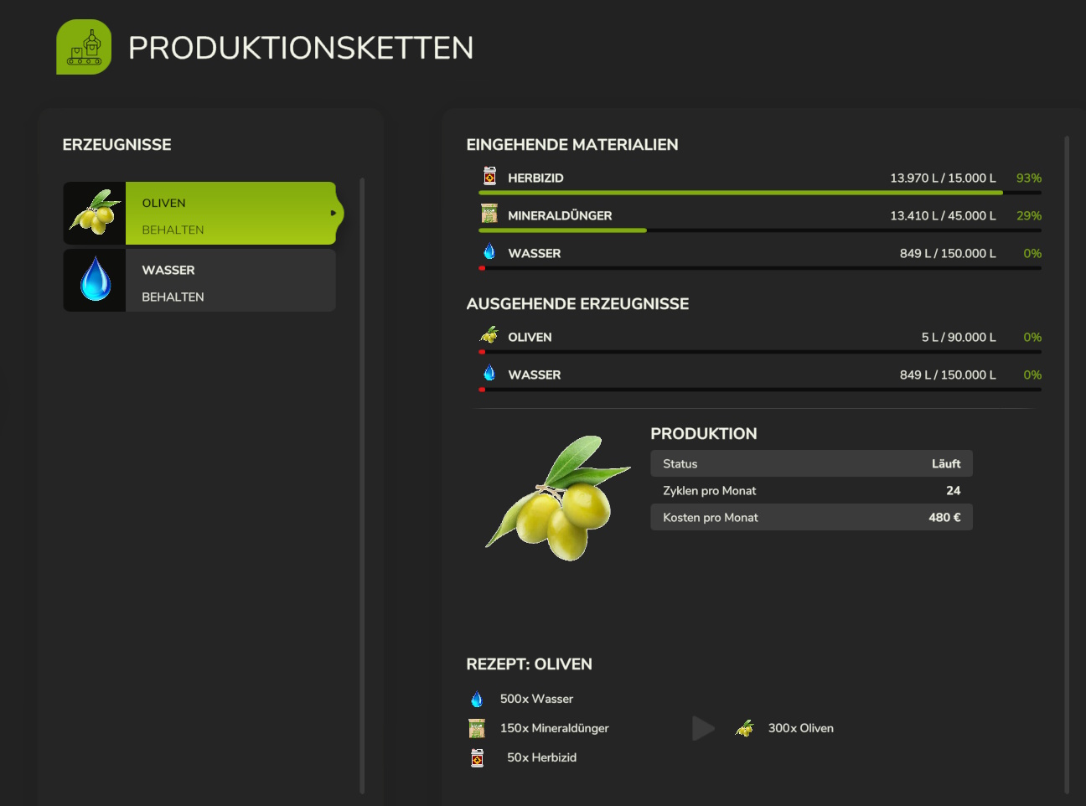The width and height of the screenshot is (1086, 806).
Task: Click the Erzeugnisse list scrollbar
Action: [362, 485]
